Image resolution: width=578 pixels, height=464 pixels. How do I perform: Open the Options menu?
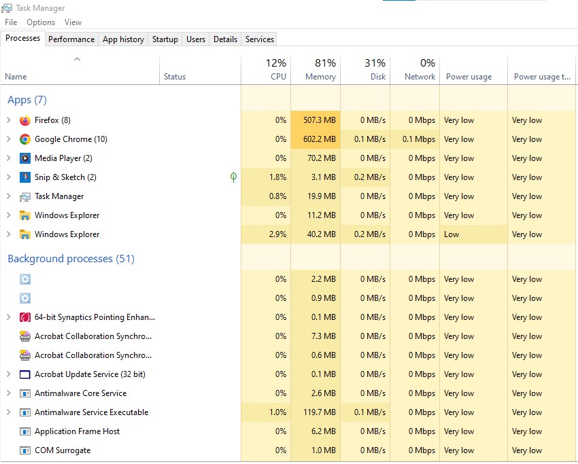pos(41,22)
